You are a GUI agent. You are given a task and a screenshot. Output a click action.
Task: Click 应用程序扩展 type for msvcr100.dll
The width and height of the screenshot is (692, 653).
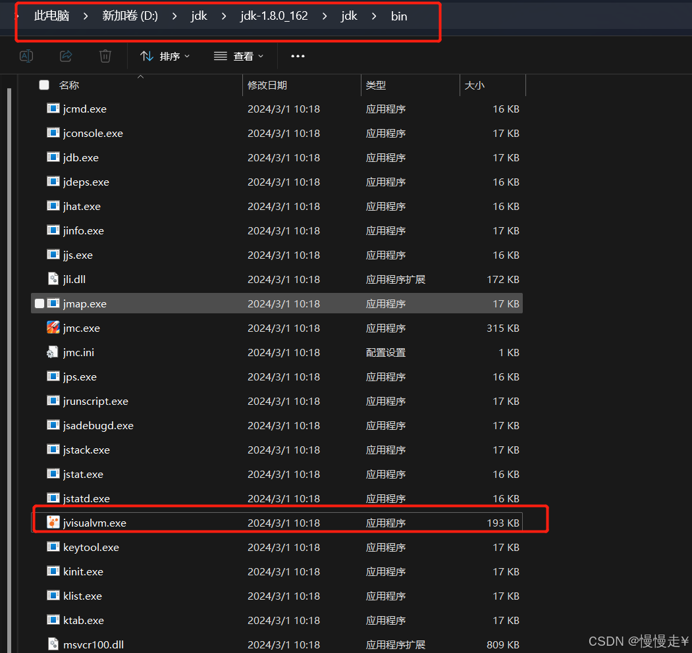[396, 644]
